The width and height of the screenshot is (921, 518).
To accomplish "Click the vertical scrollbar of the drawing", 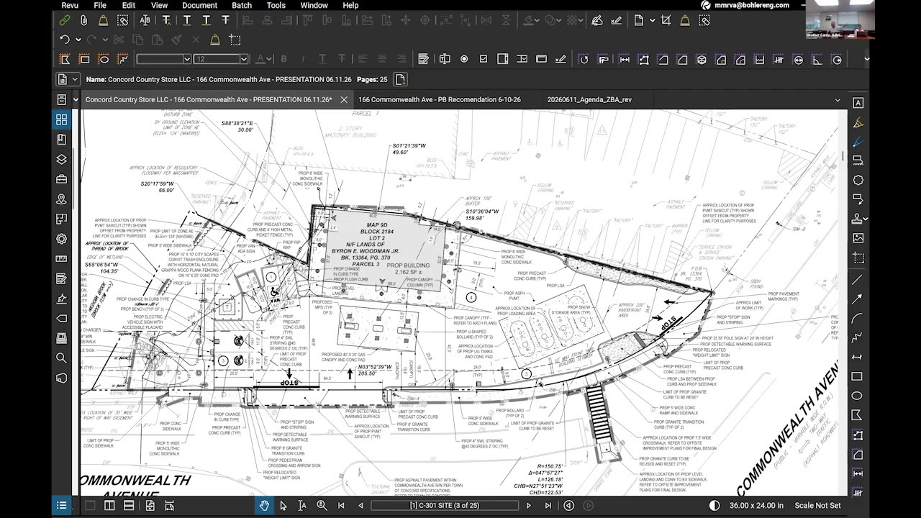I will tap(843, 155).
